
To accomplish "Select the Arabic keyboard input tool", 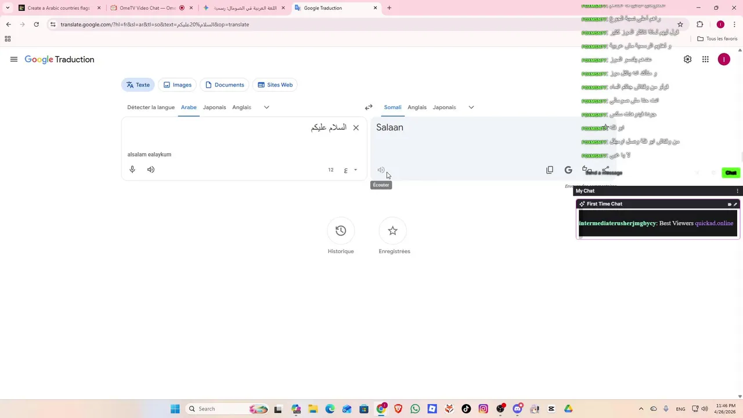I will point(345,170).
